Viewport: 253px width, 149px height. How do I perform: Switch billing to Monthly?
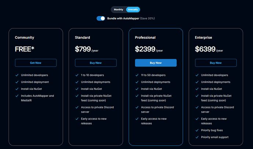pos(118,9)
